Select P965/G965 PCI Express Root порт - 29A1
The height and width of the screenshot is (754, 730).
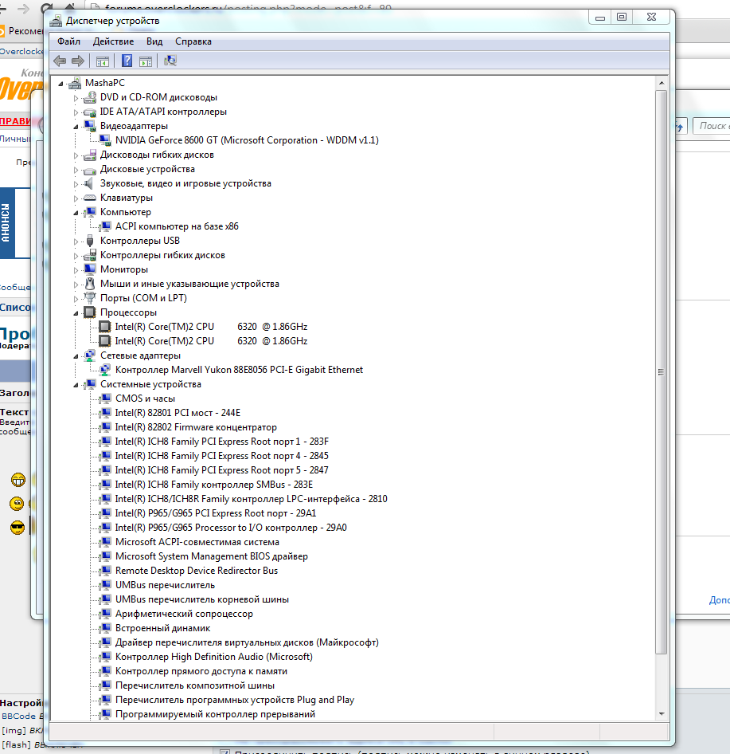pos(216,513)
